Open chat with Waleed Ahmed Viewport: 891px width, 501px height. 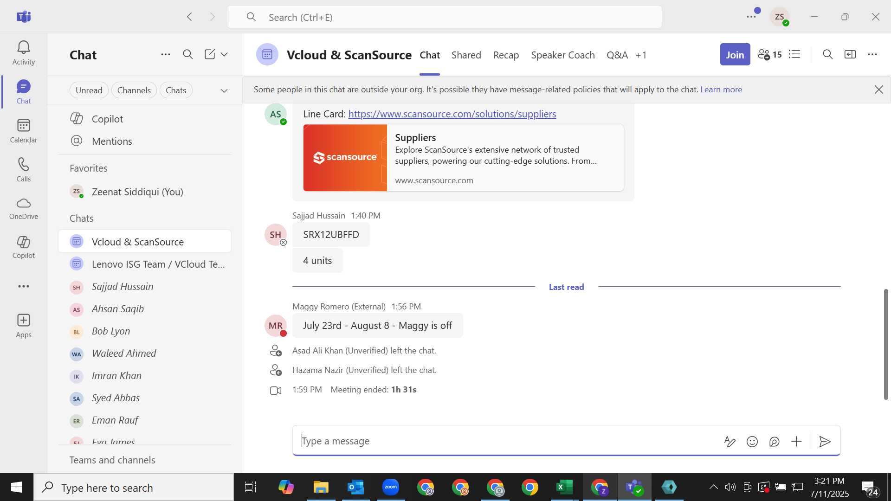click(145, 353)
